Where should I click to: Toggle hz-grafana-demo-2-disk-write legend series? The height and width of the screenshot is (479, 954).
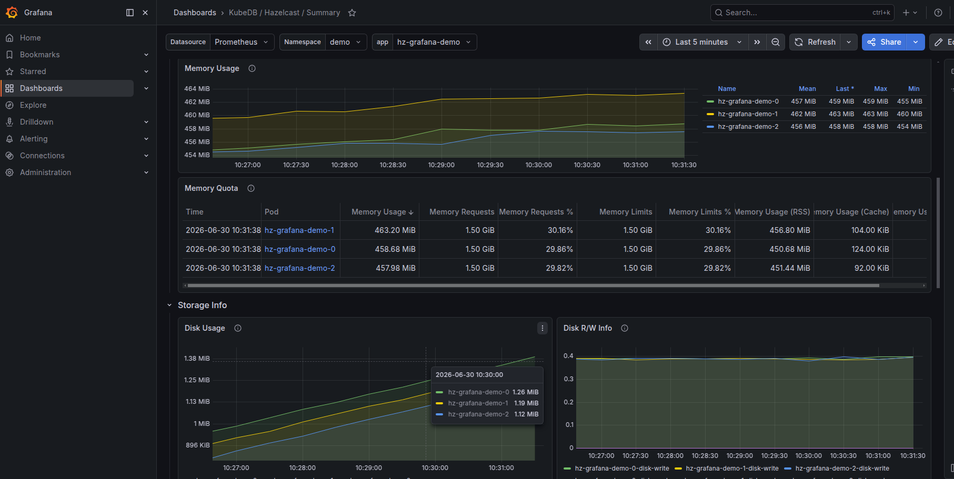pyautogui.click(x=842, y=468)
